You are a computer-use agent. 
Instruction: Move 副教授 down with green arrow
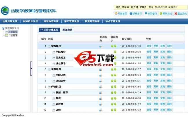pos(115,104)
